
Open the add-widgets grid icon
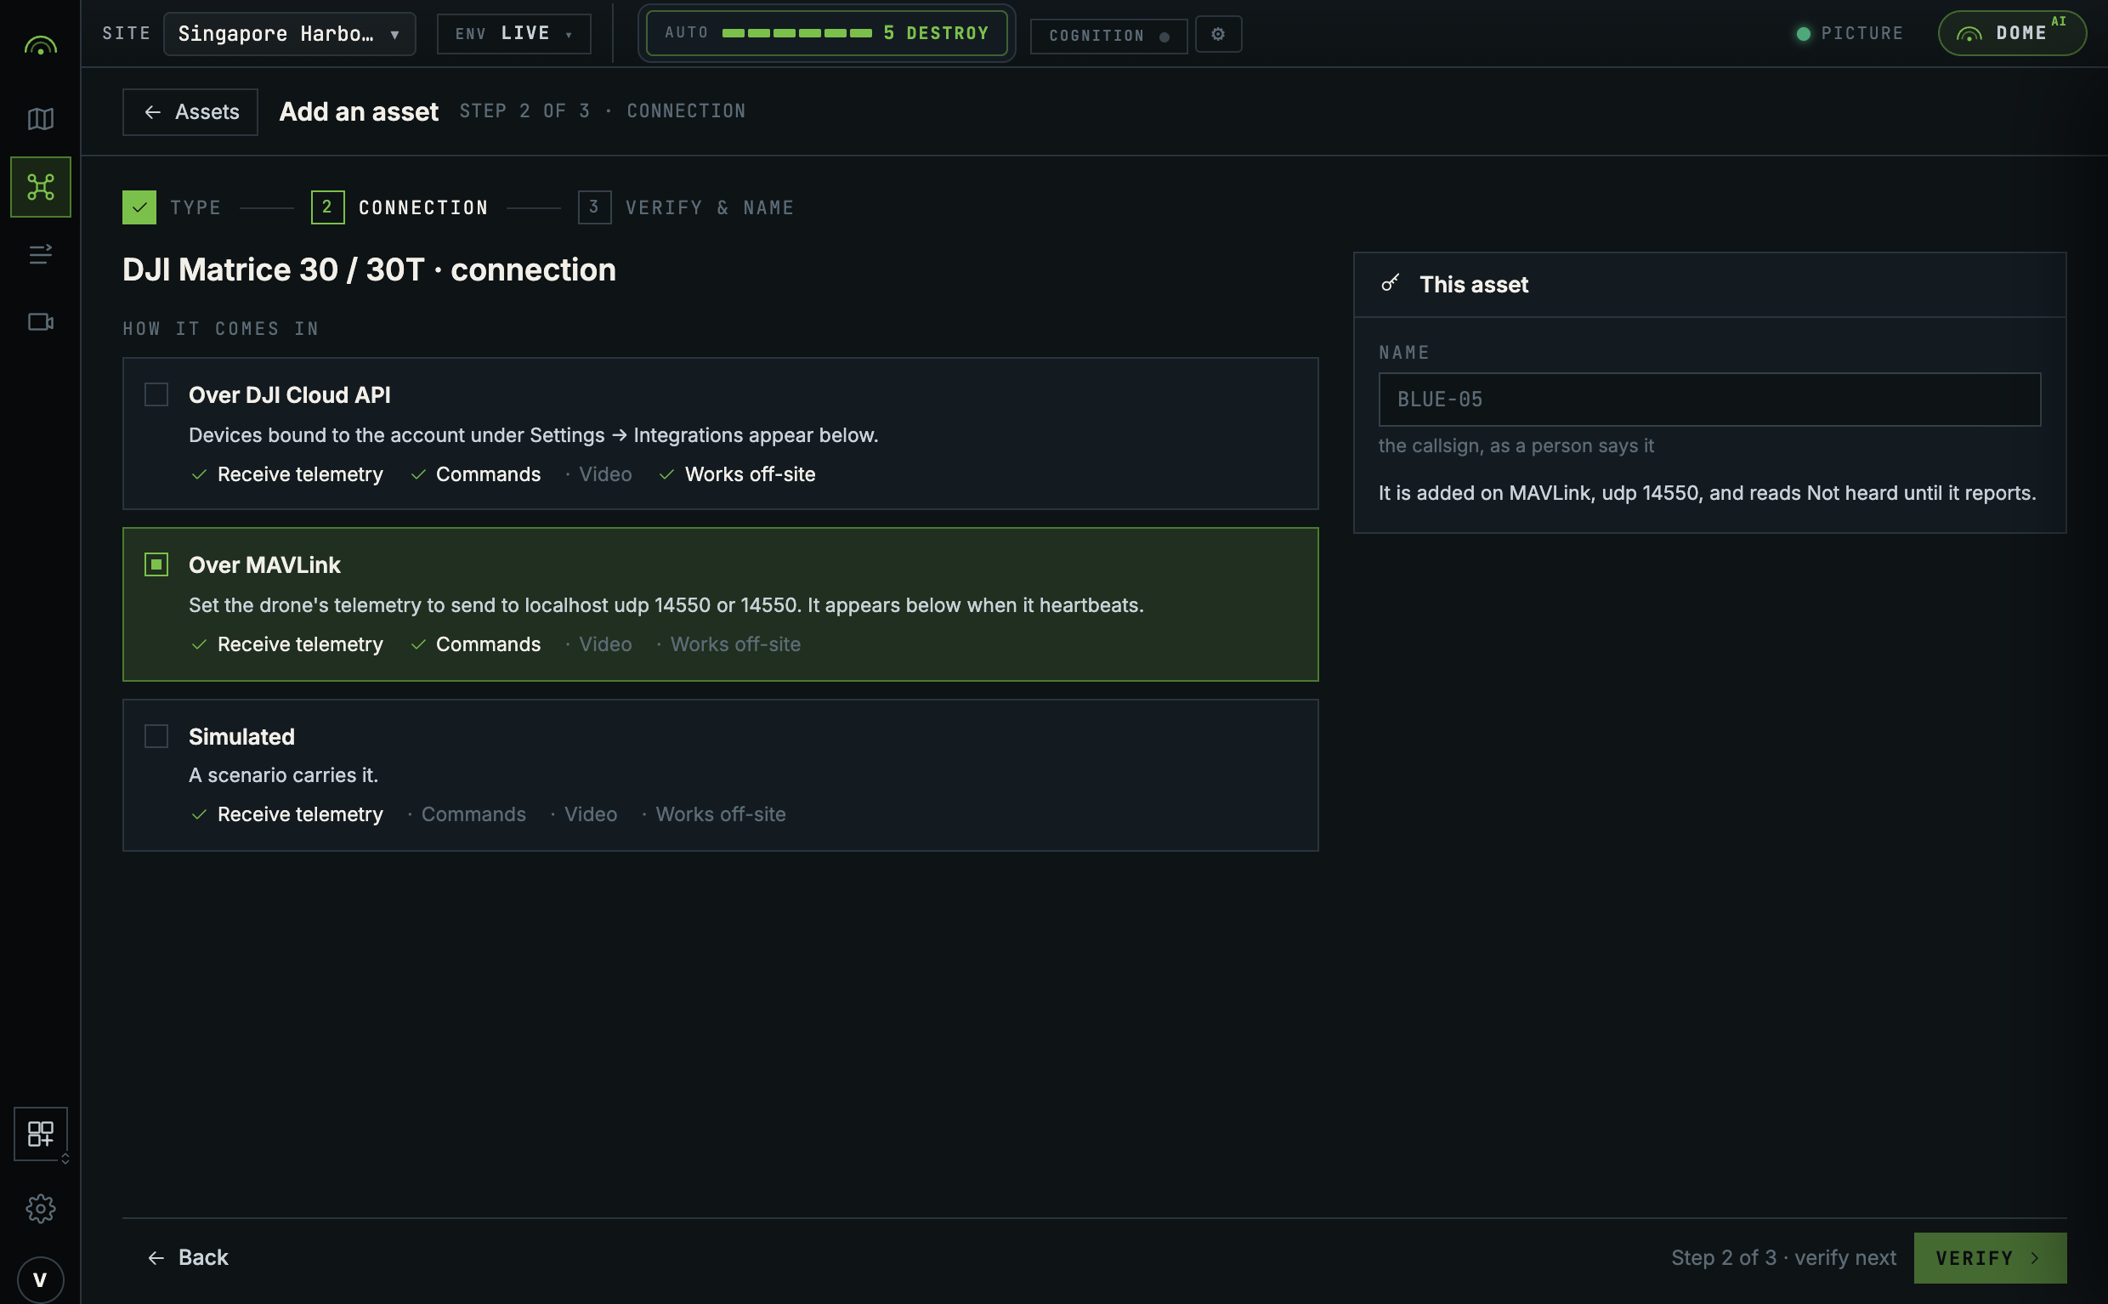point(41,1133)
